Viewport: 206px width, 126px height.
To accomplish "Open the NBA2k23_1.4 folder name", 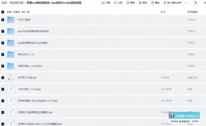I will click(26, 54).
